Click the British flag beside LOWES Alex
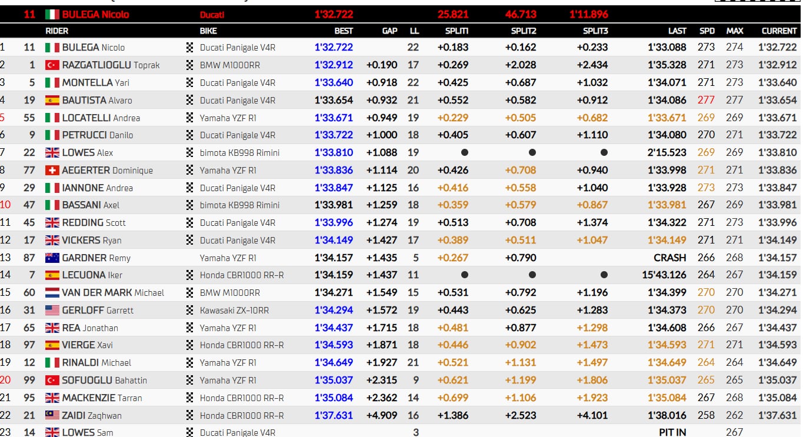803x437 pixels. 52,153
